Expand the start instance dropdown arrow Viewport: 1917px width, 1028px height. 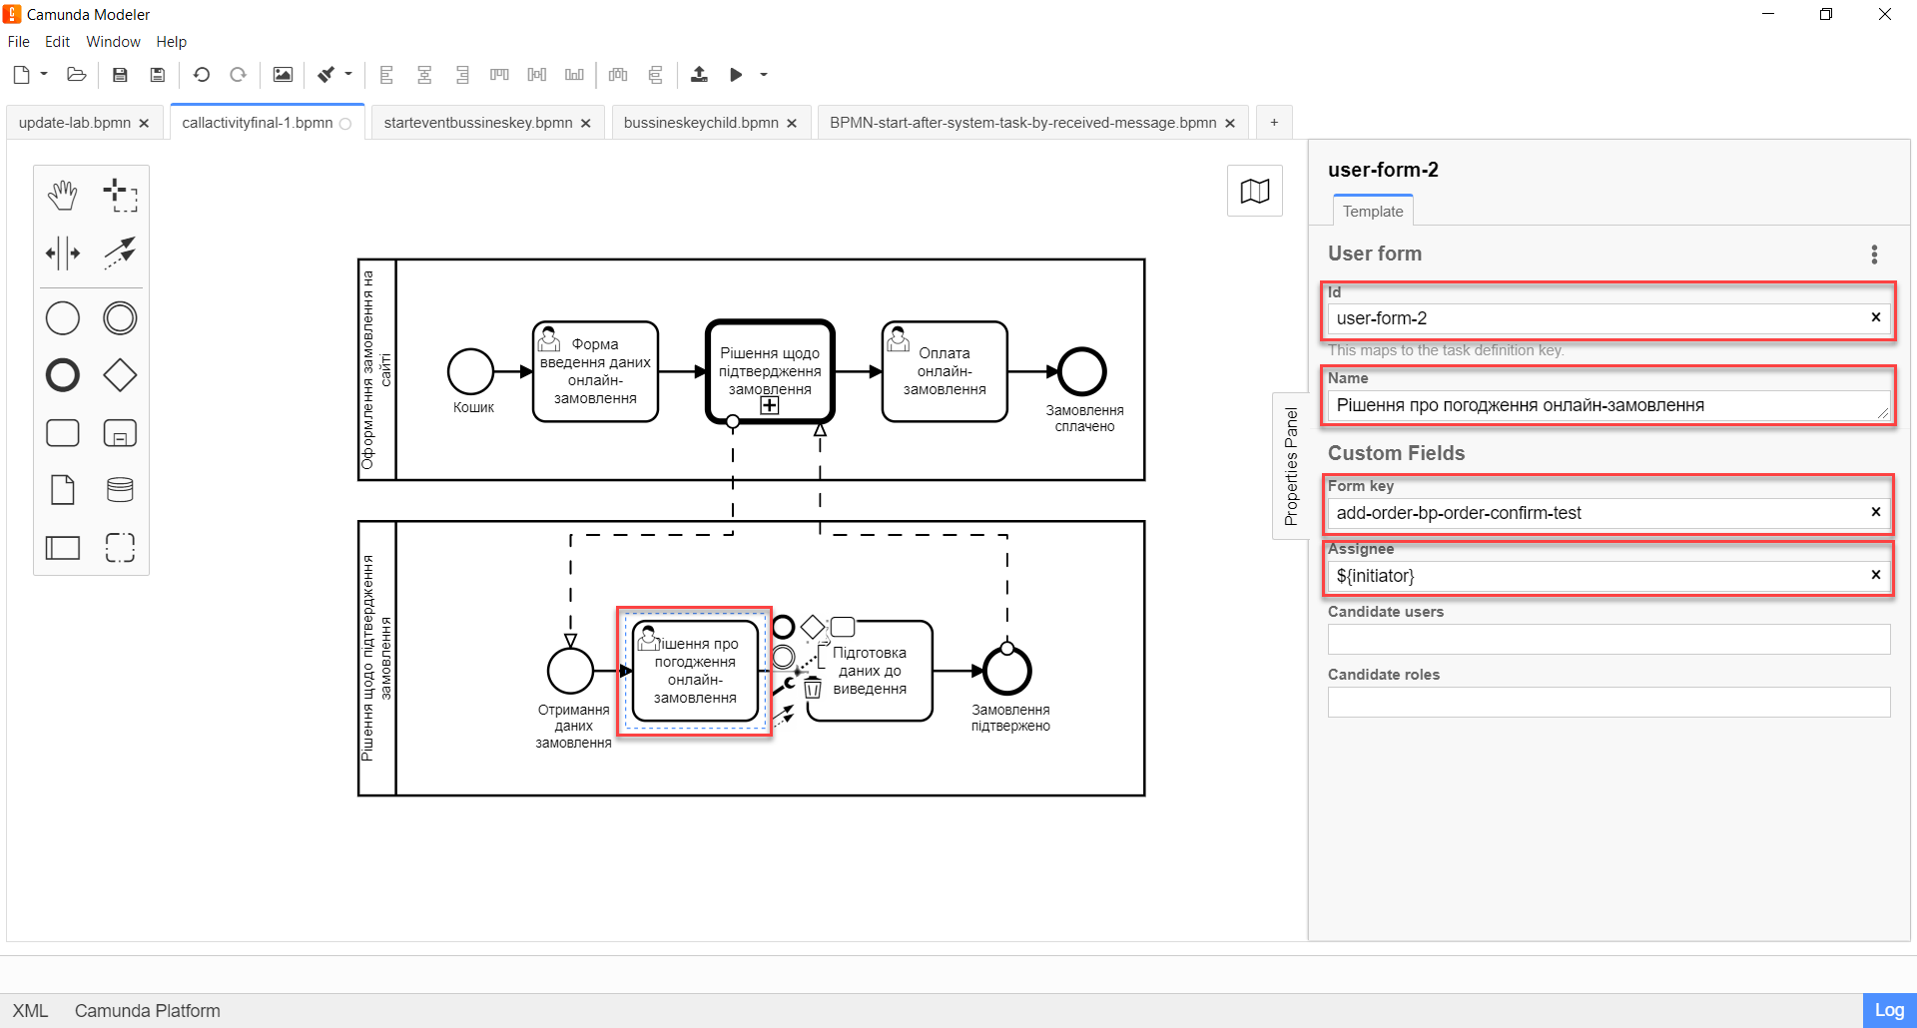click(x=764, y=74)
